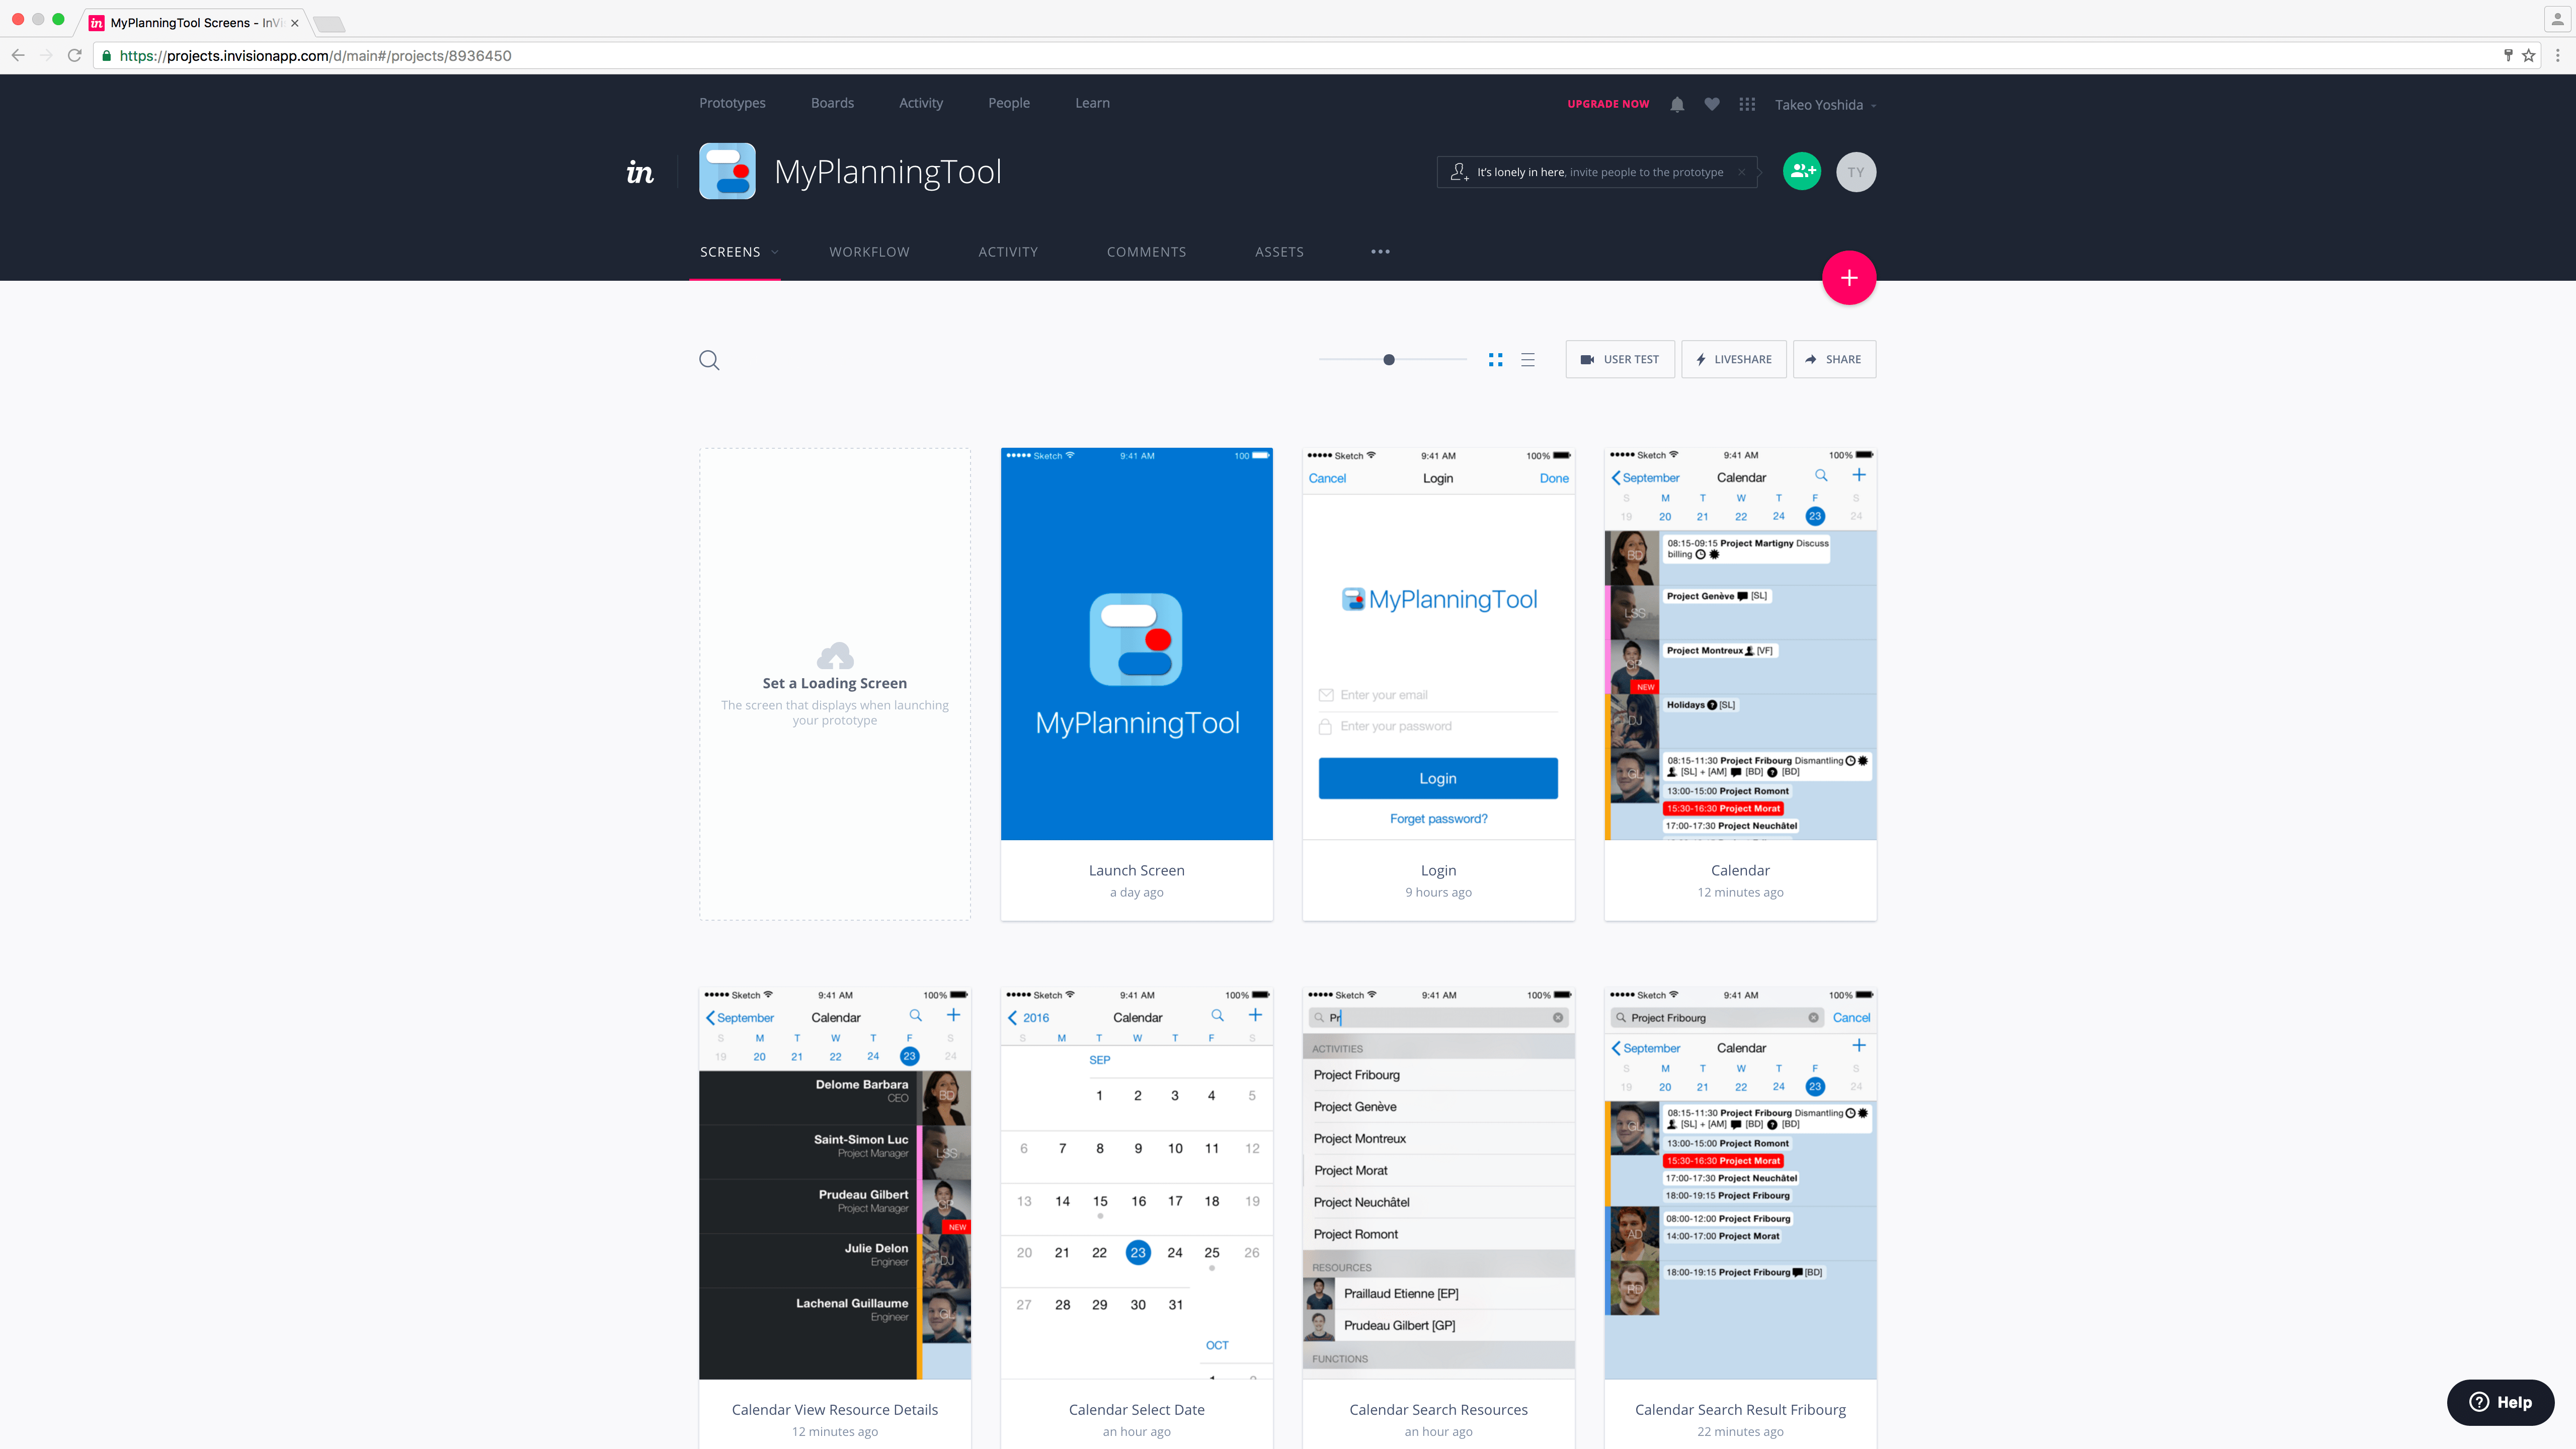Click the Calendar Select Date title label
The image size is (2576, 1449).
click(1136, 1410)
